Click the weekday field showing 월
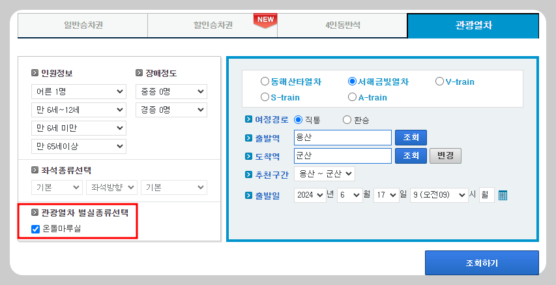Viewport: 556px width, 285px height. [486, 195]
